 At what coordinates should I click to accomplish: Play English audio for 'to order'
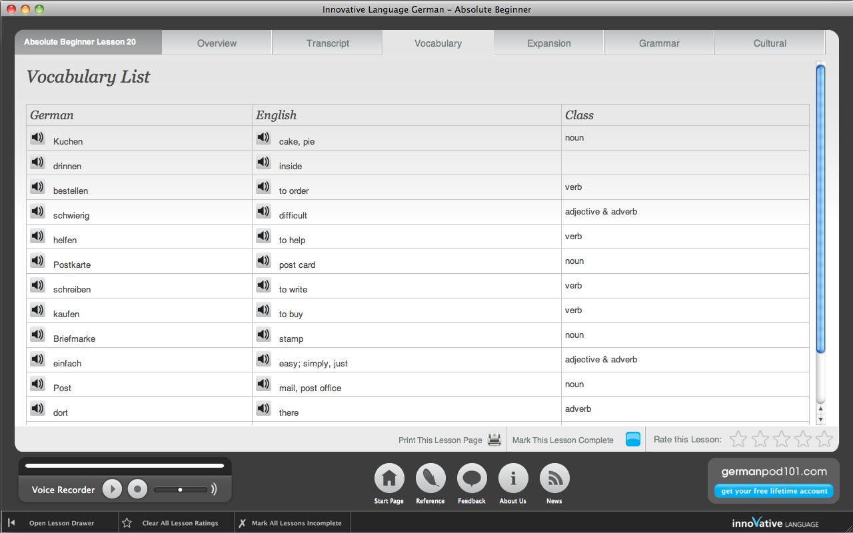(264, 187)
